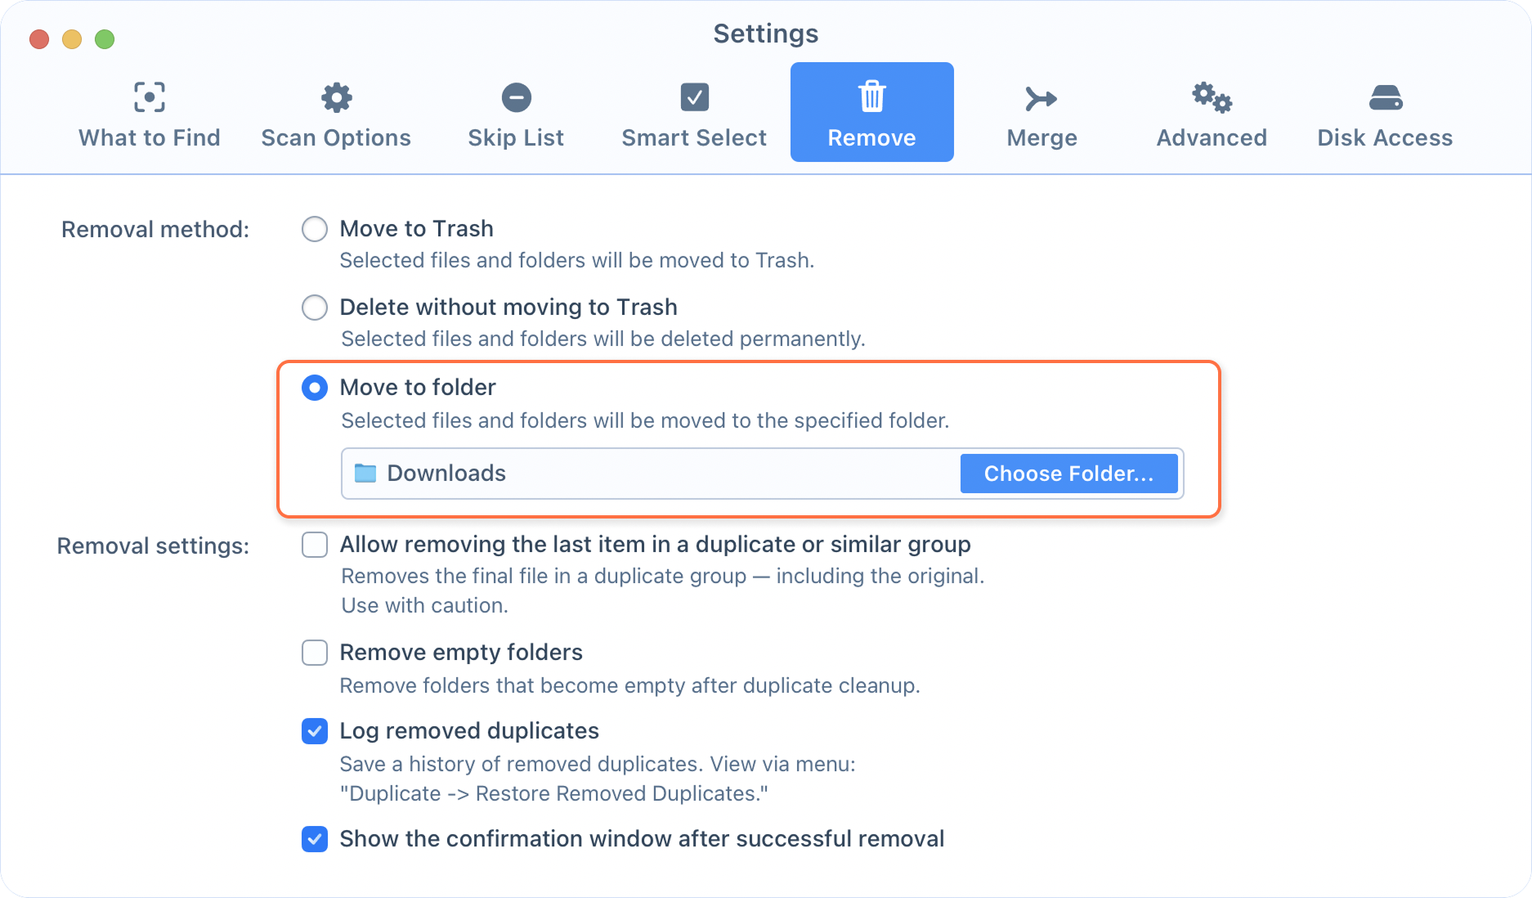
Task: Select Delete without moving to Trash radio
Action: click(315, 308)
